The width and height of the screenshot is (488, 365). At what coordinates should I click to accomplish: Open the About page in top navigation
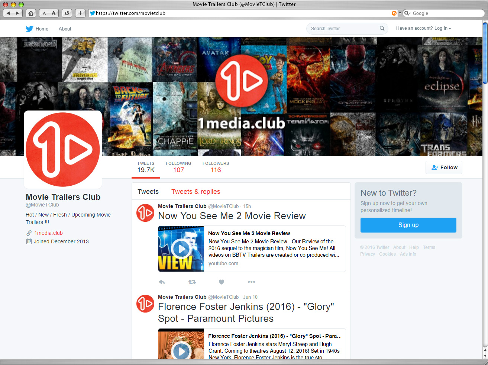[x=65, y=29]
